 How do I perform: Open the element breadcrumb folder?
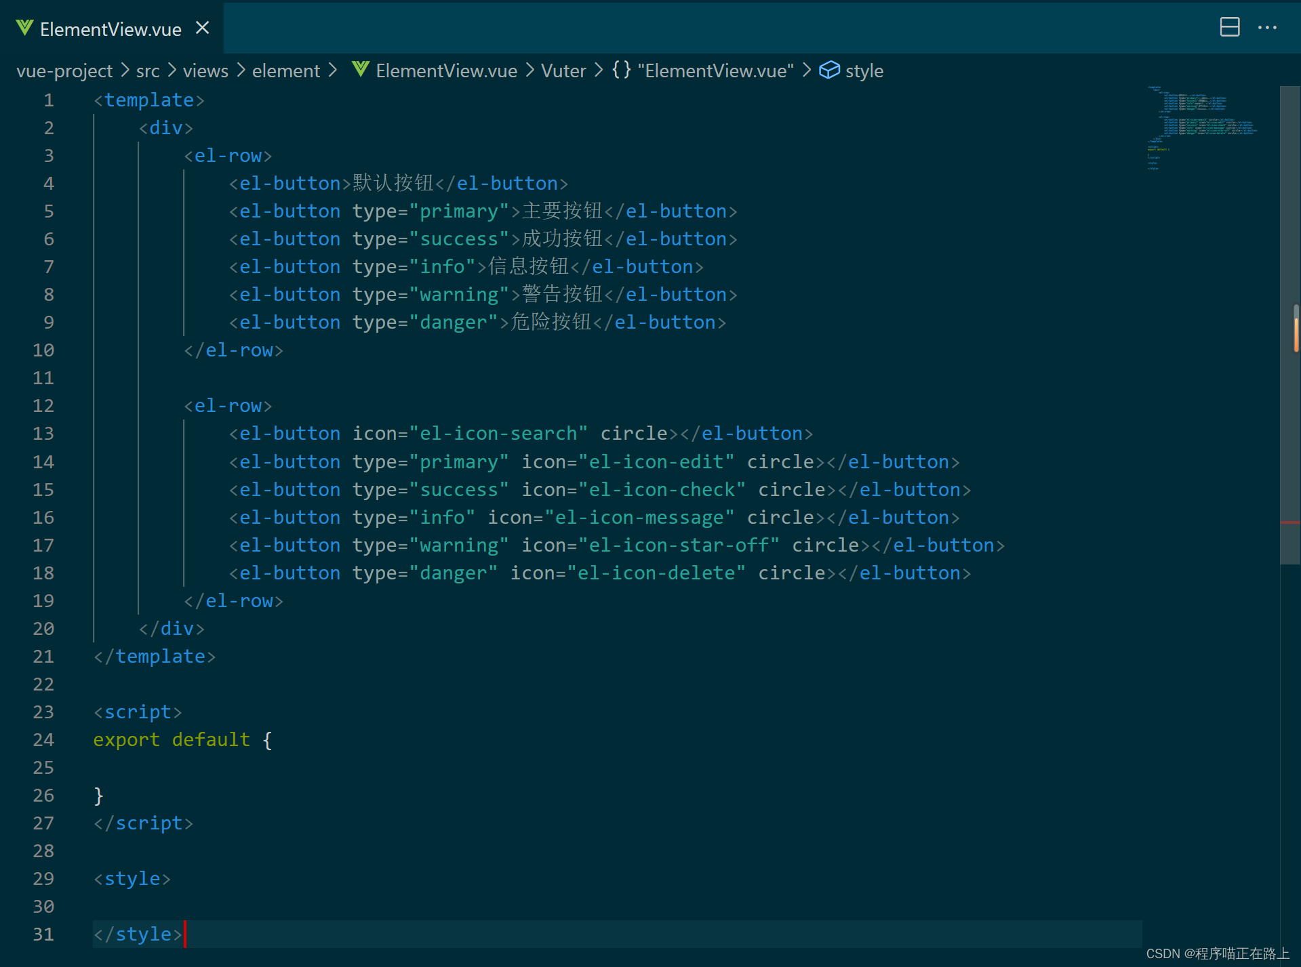click(285, 70)
